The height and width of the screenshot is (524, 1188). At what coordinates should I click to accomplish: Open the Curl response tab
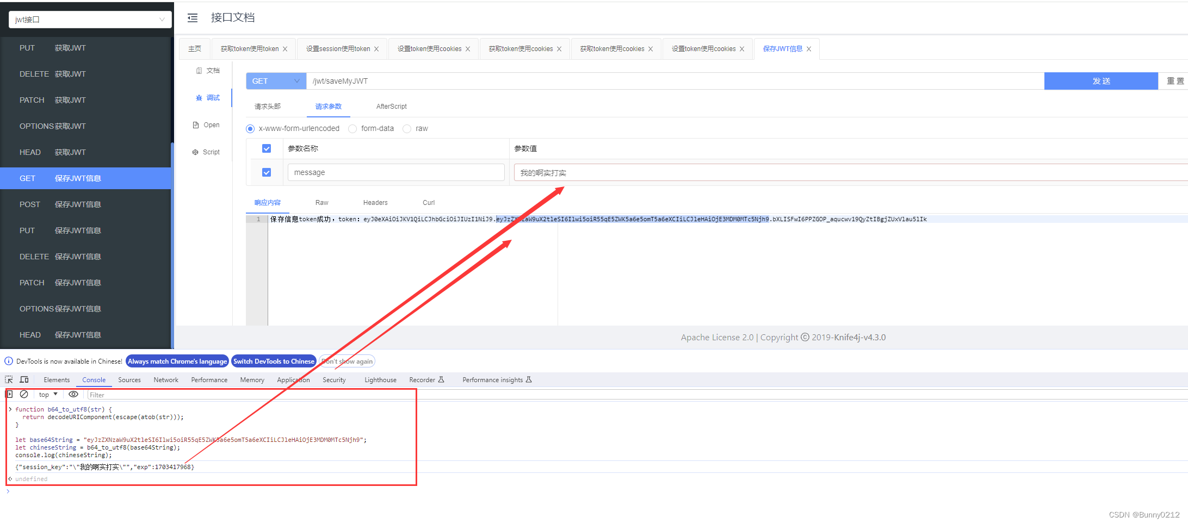(429, 203)
